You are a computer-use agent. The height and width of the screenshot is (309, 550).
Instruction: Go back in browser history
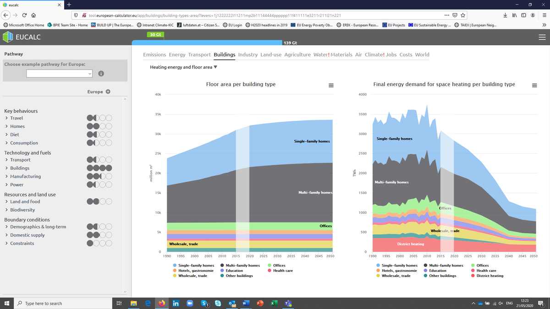tap(6, 15)
